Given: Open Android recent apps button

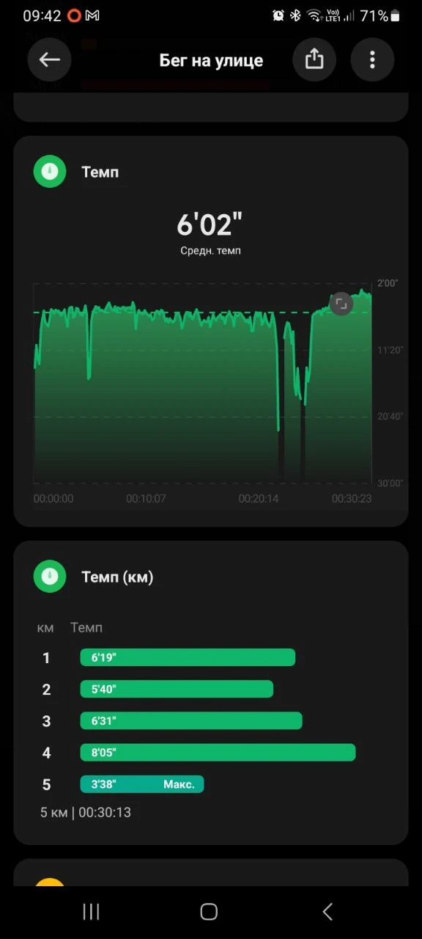Looking at the screenshot, I should [91, 911].
